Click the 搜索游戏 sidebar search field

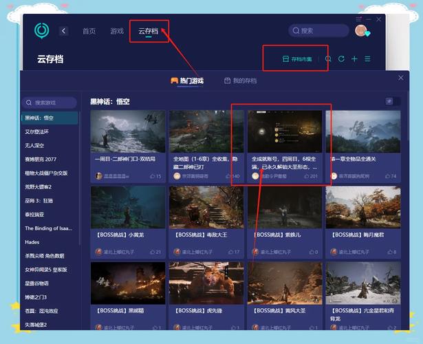pos(50,103)
